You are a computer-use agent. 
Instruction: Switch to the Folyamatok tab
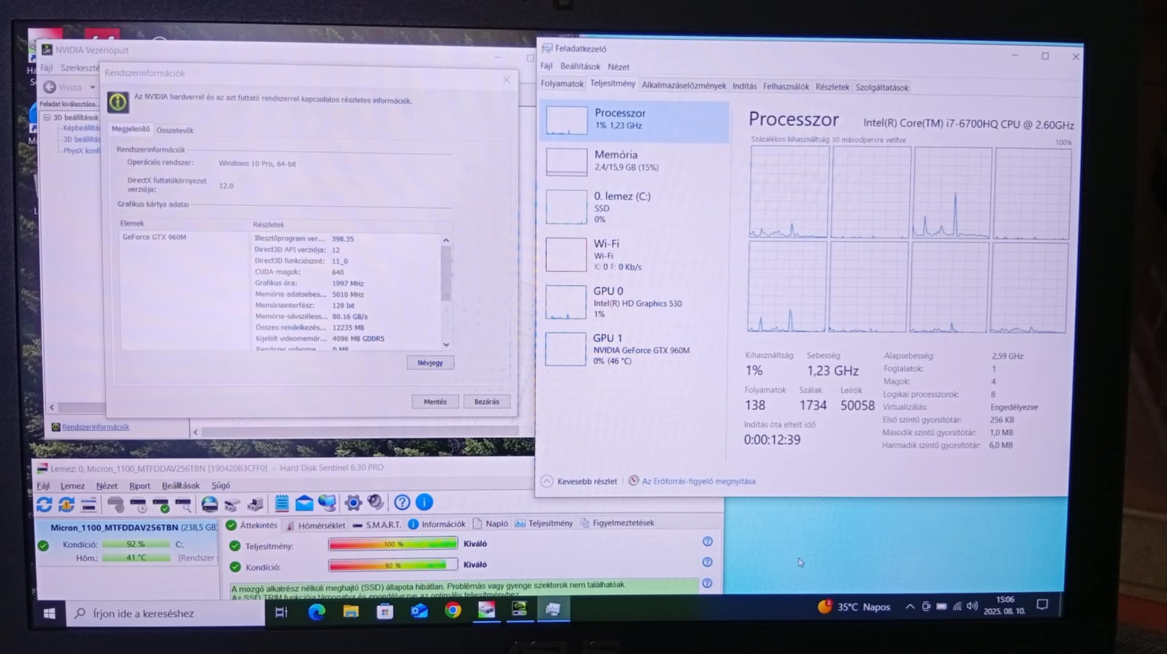coord(562,84)
